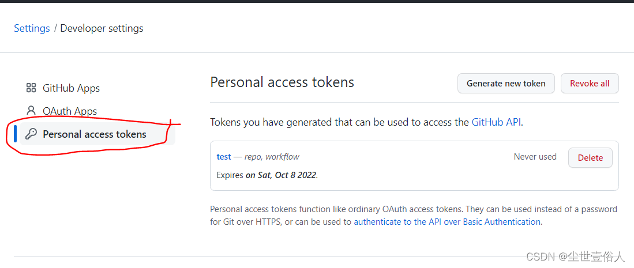Click Generate new token button

[506, 84]
